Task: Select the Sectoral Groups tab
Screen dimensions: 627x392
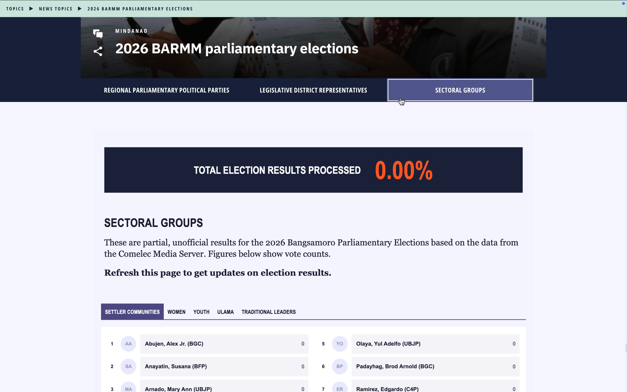Action: click(x=460, y=90)
